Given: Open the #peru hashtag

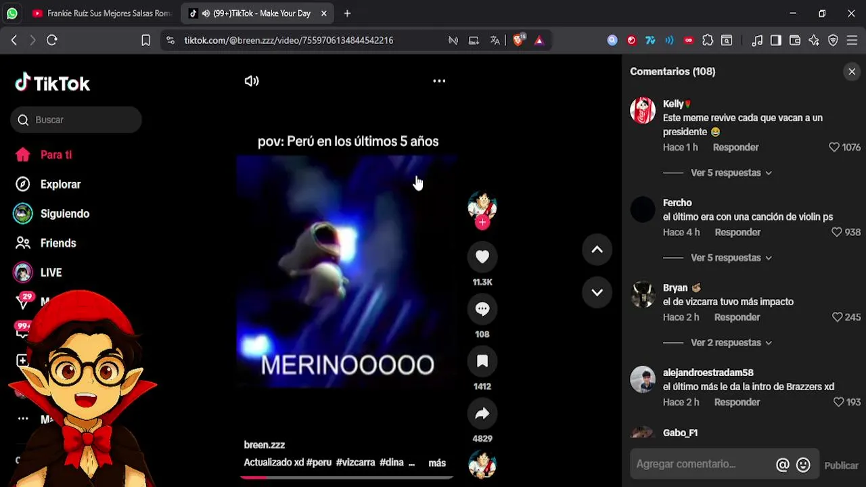Looking at the screenshot, I should pos(319,463).
